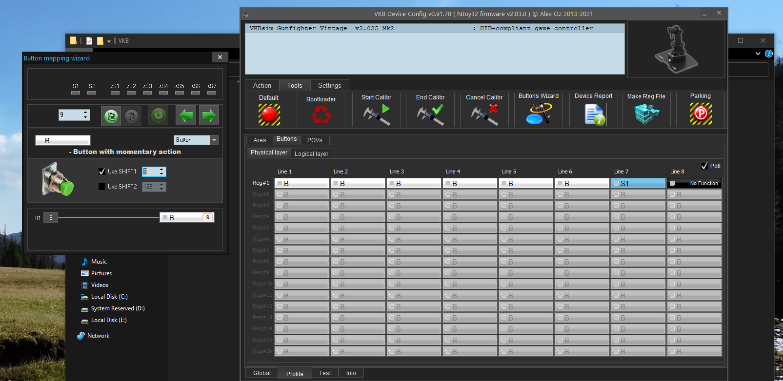Open the Settings tab
Viewport: 783px width, 381px height.
coord(330,85)
